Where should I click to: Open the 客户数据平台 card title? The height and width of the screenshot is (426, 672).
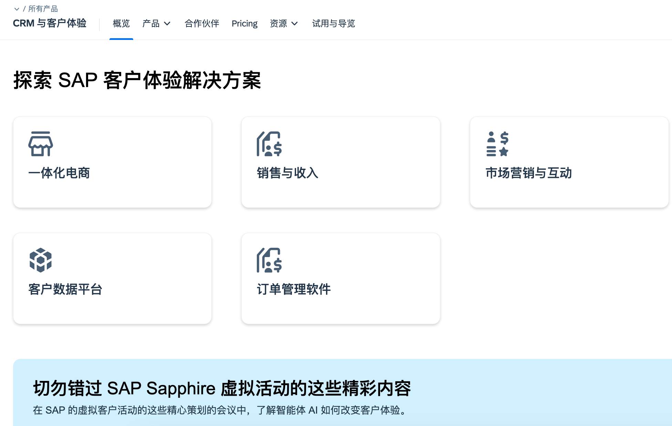65,289
